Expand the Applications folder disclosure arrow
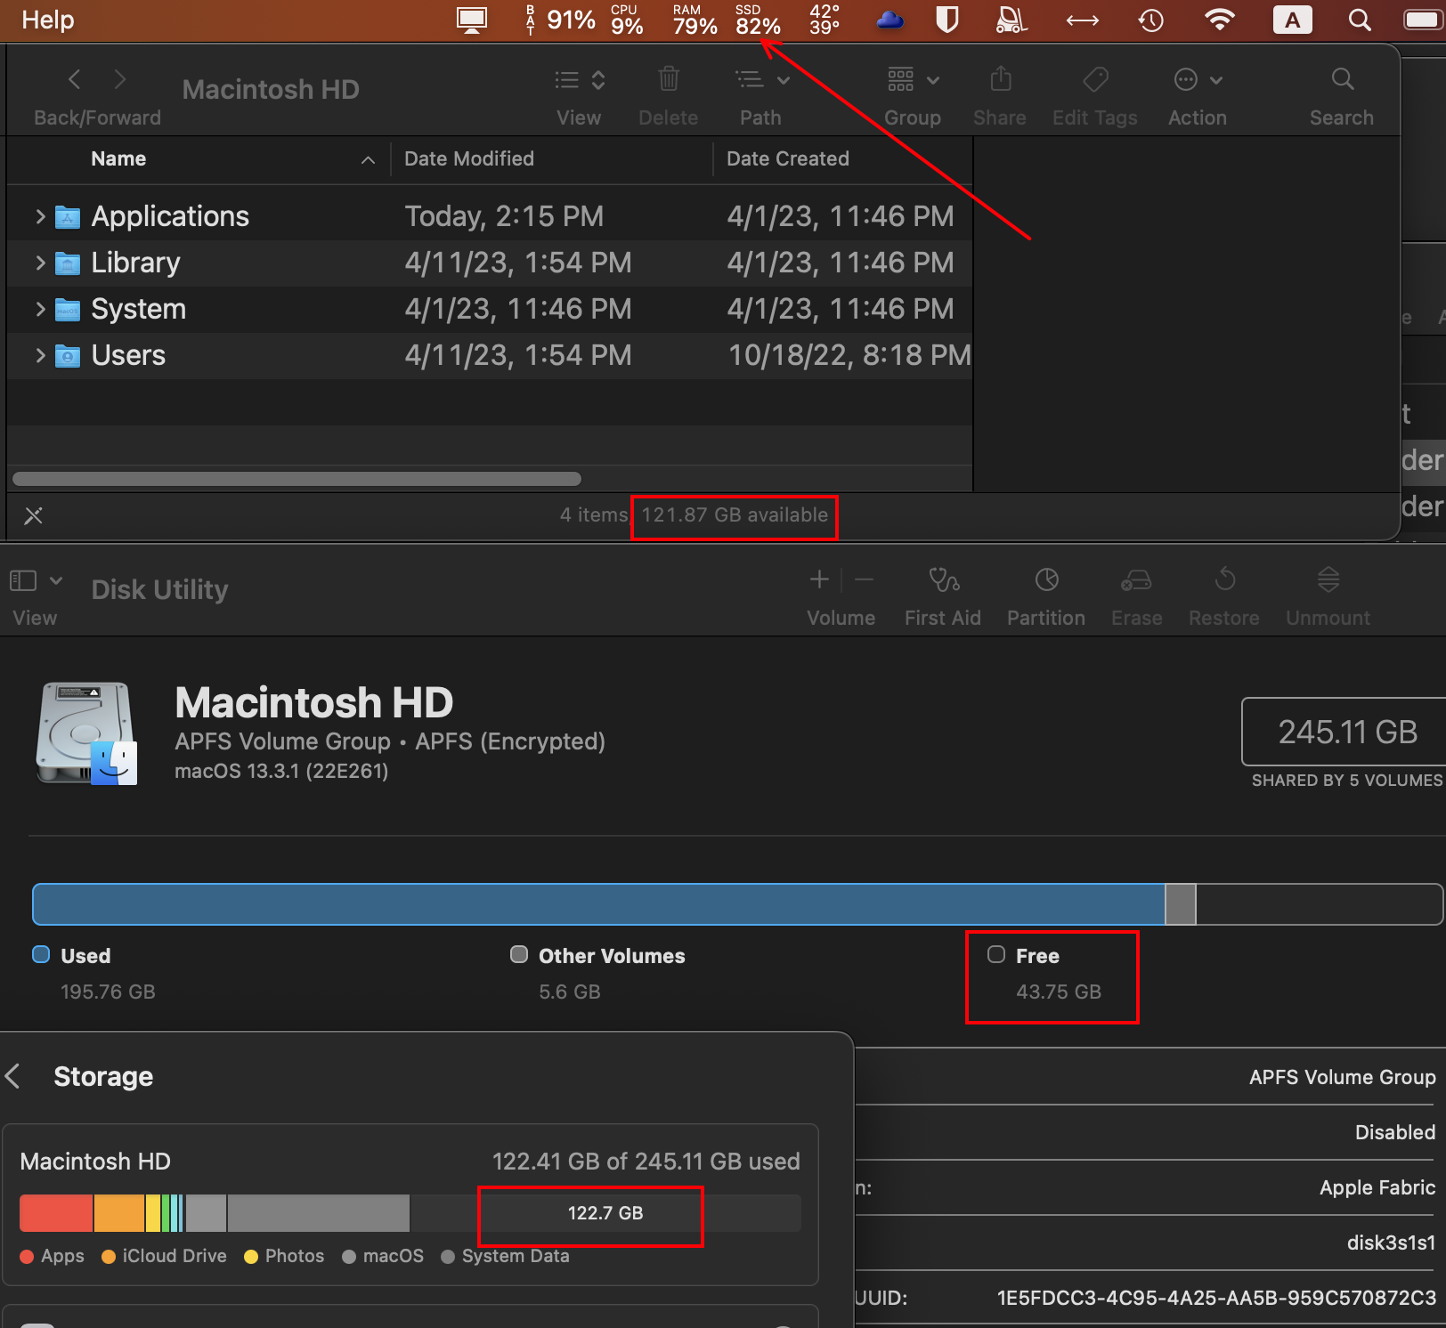This screenshot has width=1446, height=1328. tap(40, 216)
